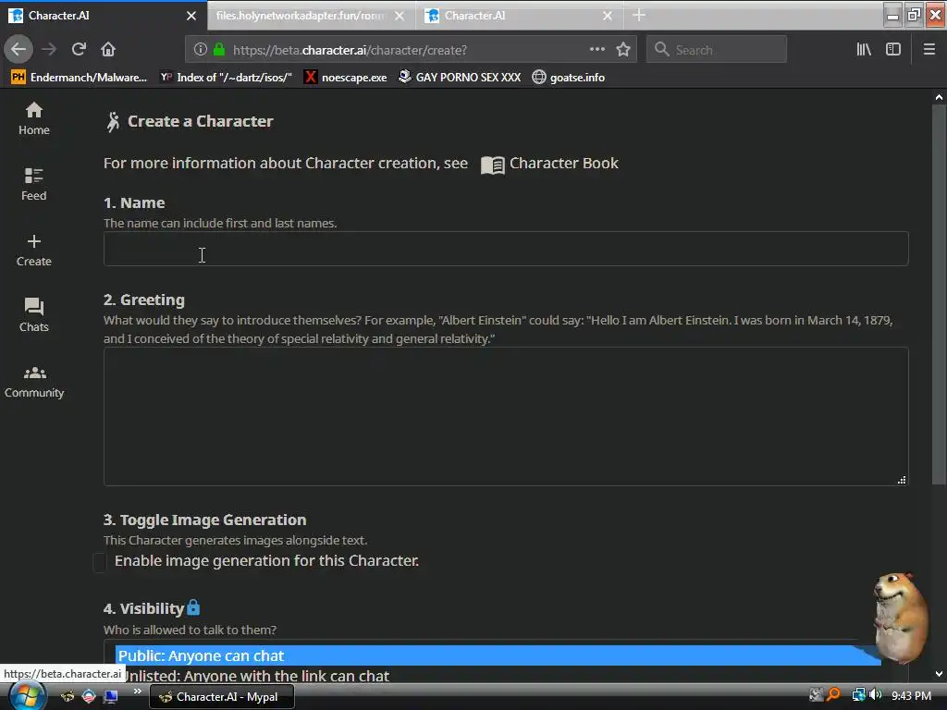Click the network icon in system tray
The height and width of the screenshot is (710, 947).
[859, 695]
